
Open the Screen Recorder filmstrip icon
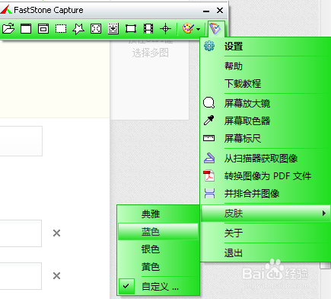pos(148,28)
